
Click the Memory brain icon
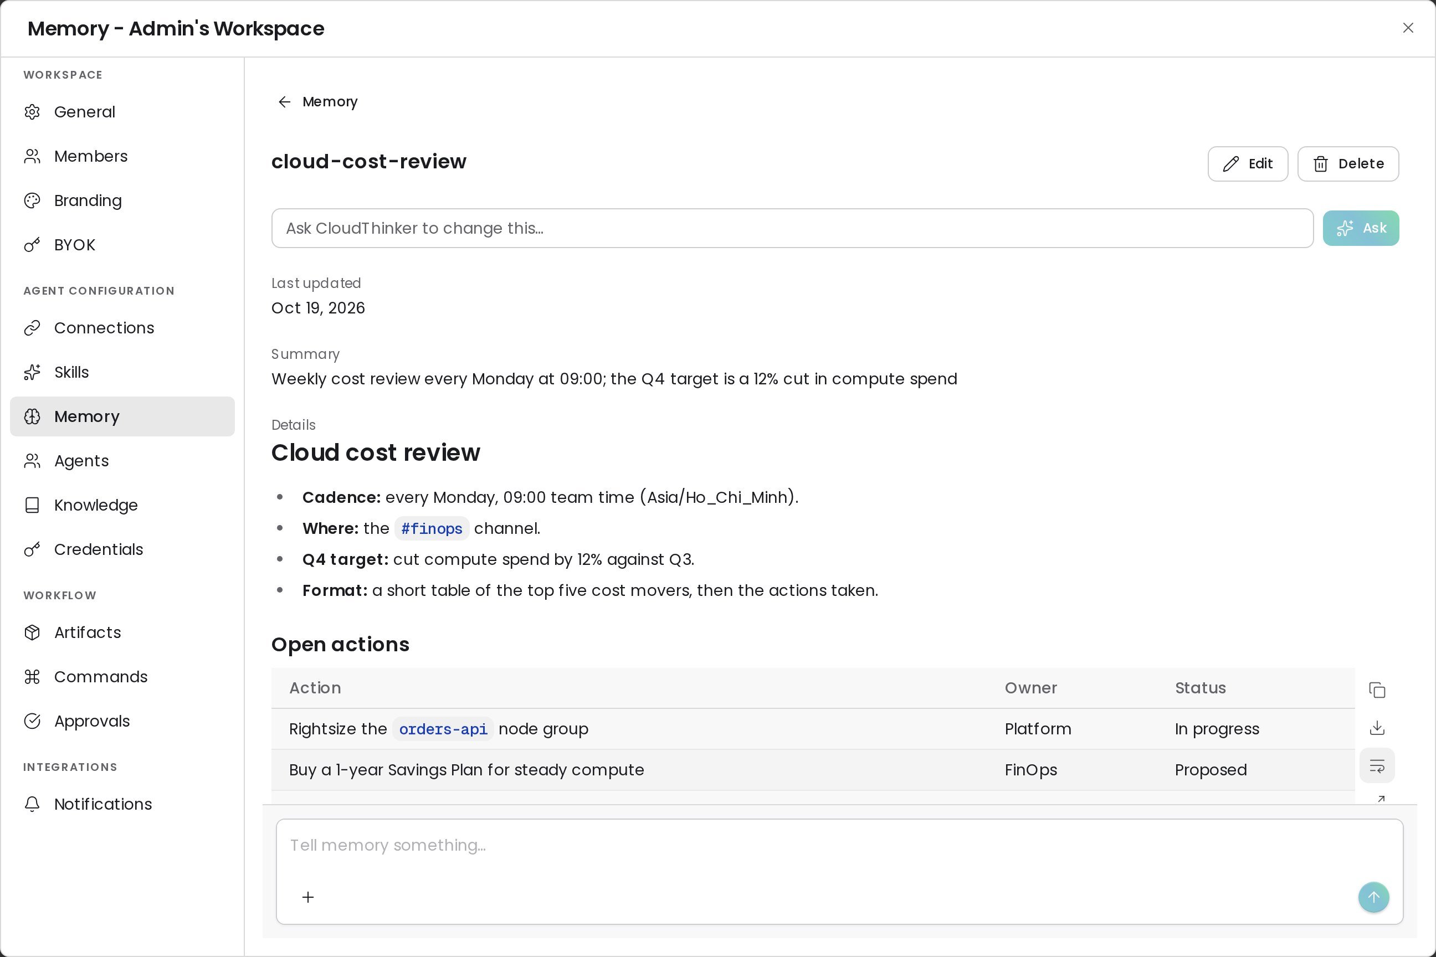pyautogui.click(x=32, y=416)
